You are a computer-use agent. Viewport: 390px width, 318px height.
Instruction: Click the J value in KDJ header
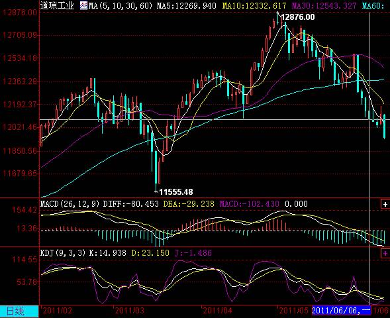click(x=193, y=253)
